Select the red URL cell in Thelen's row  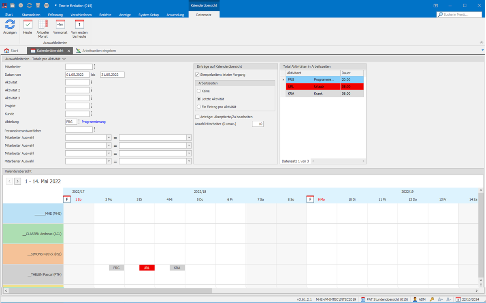147,267
